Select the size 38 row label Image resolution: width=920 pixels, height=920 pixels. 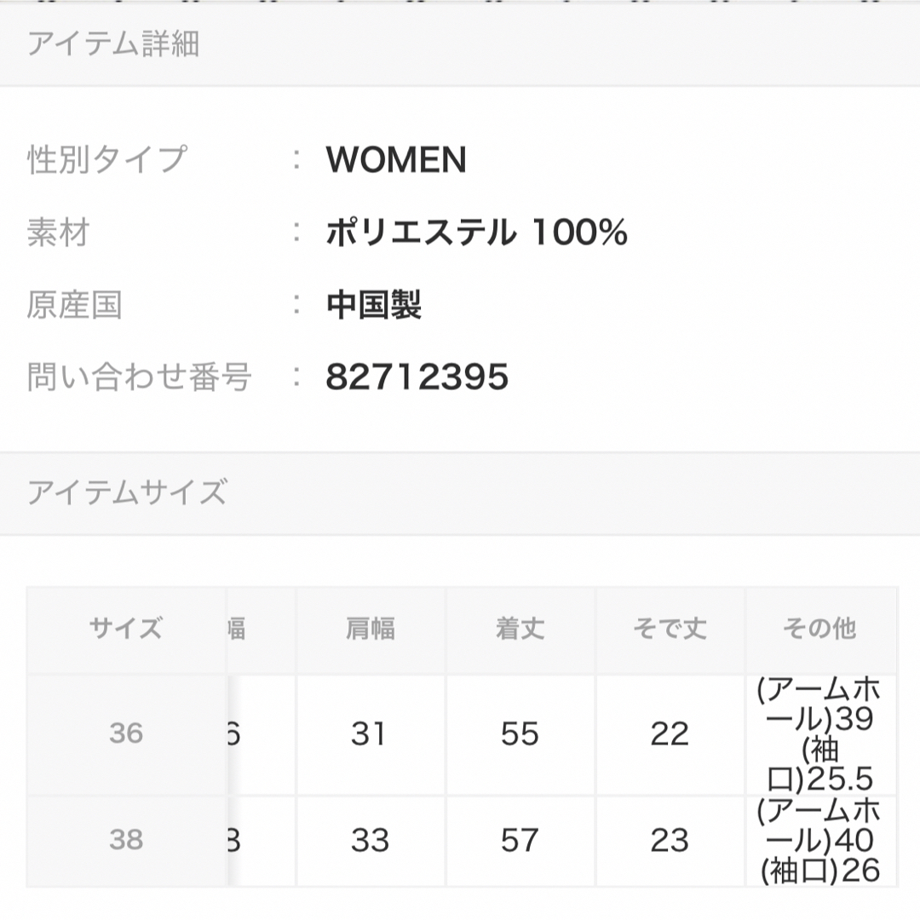coord(126,840)
